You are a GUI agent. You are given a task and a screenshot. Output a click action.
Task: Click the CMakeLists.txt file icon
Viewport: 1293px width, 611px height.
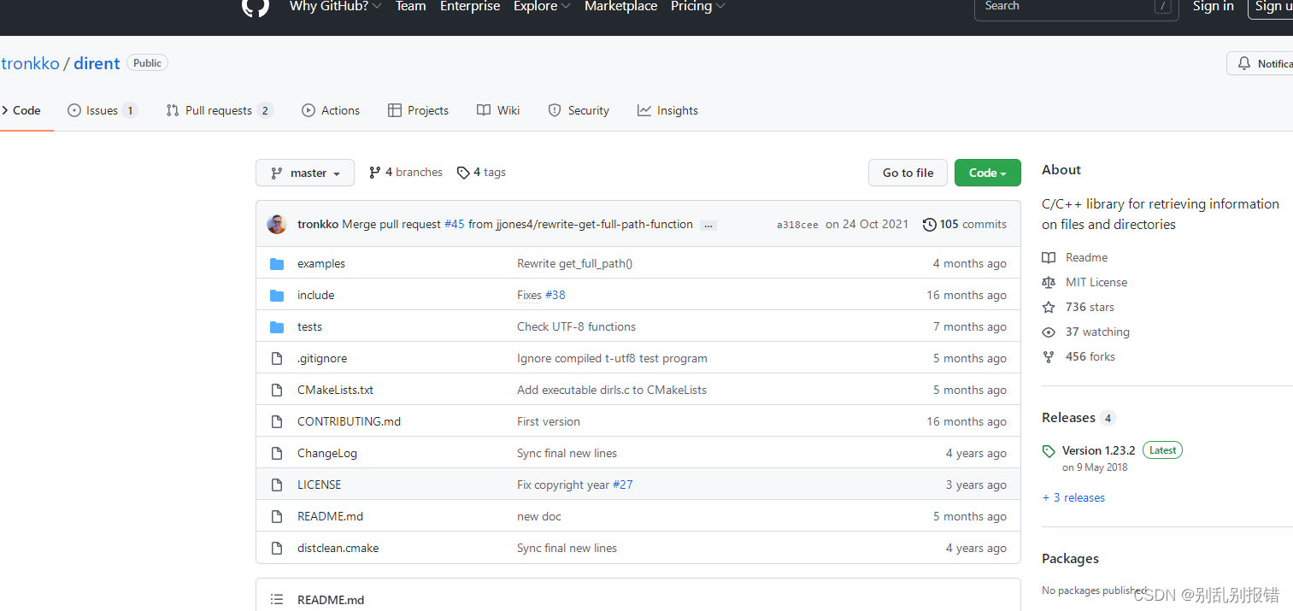point(277,390)
